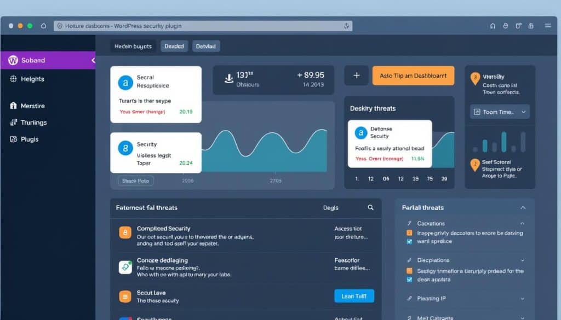Click the reload icon in the address bar
Screen dimensions: 561x320
point(346,26)
